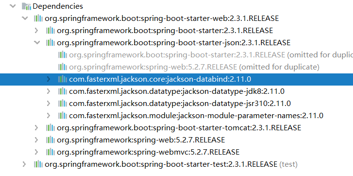
Task: Click greyed library icon of omitted spring-web
Action: point(63,67)
